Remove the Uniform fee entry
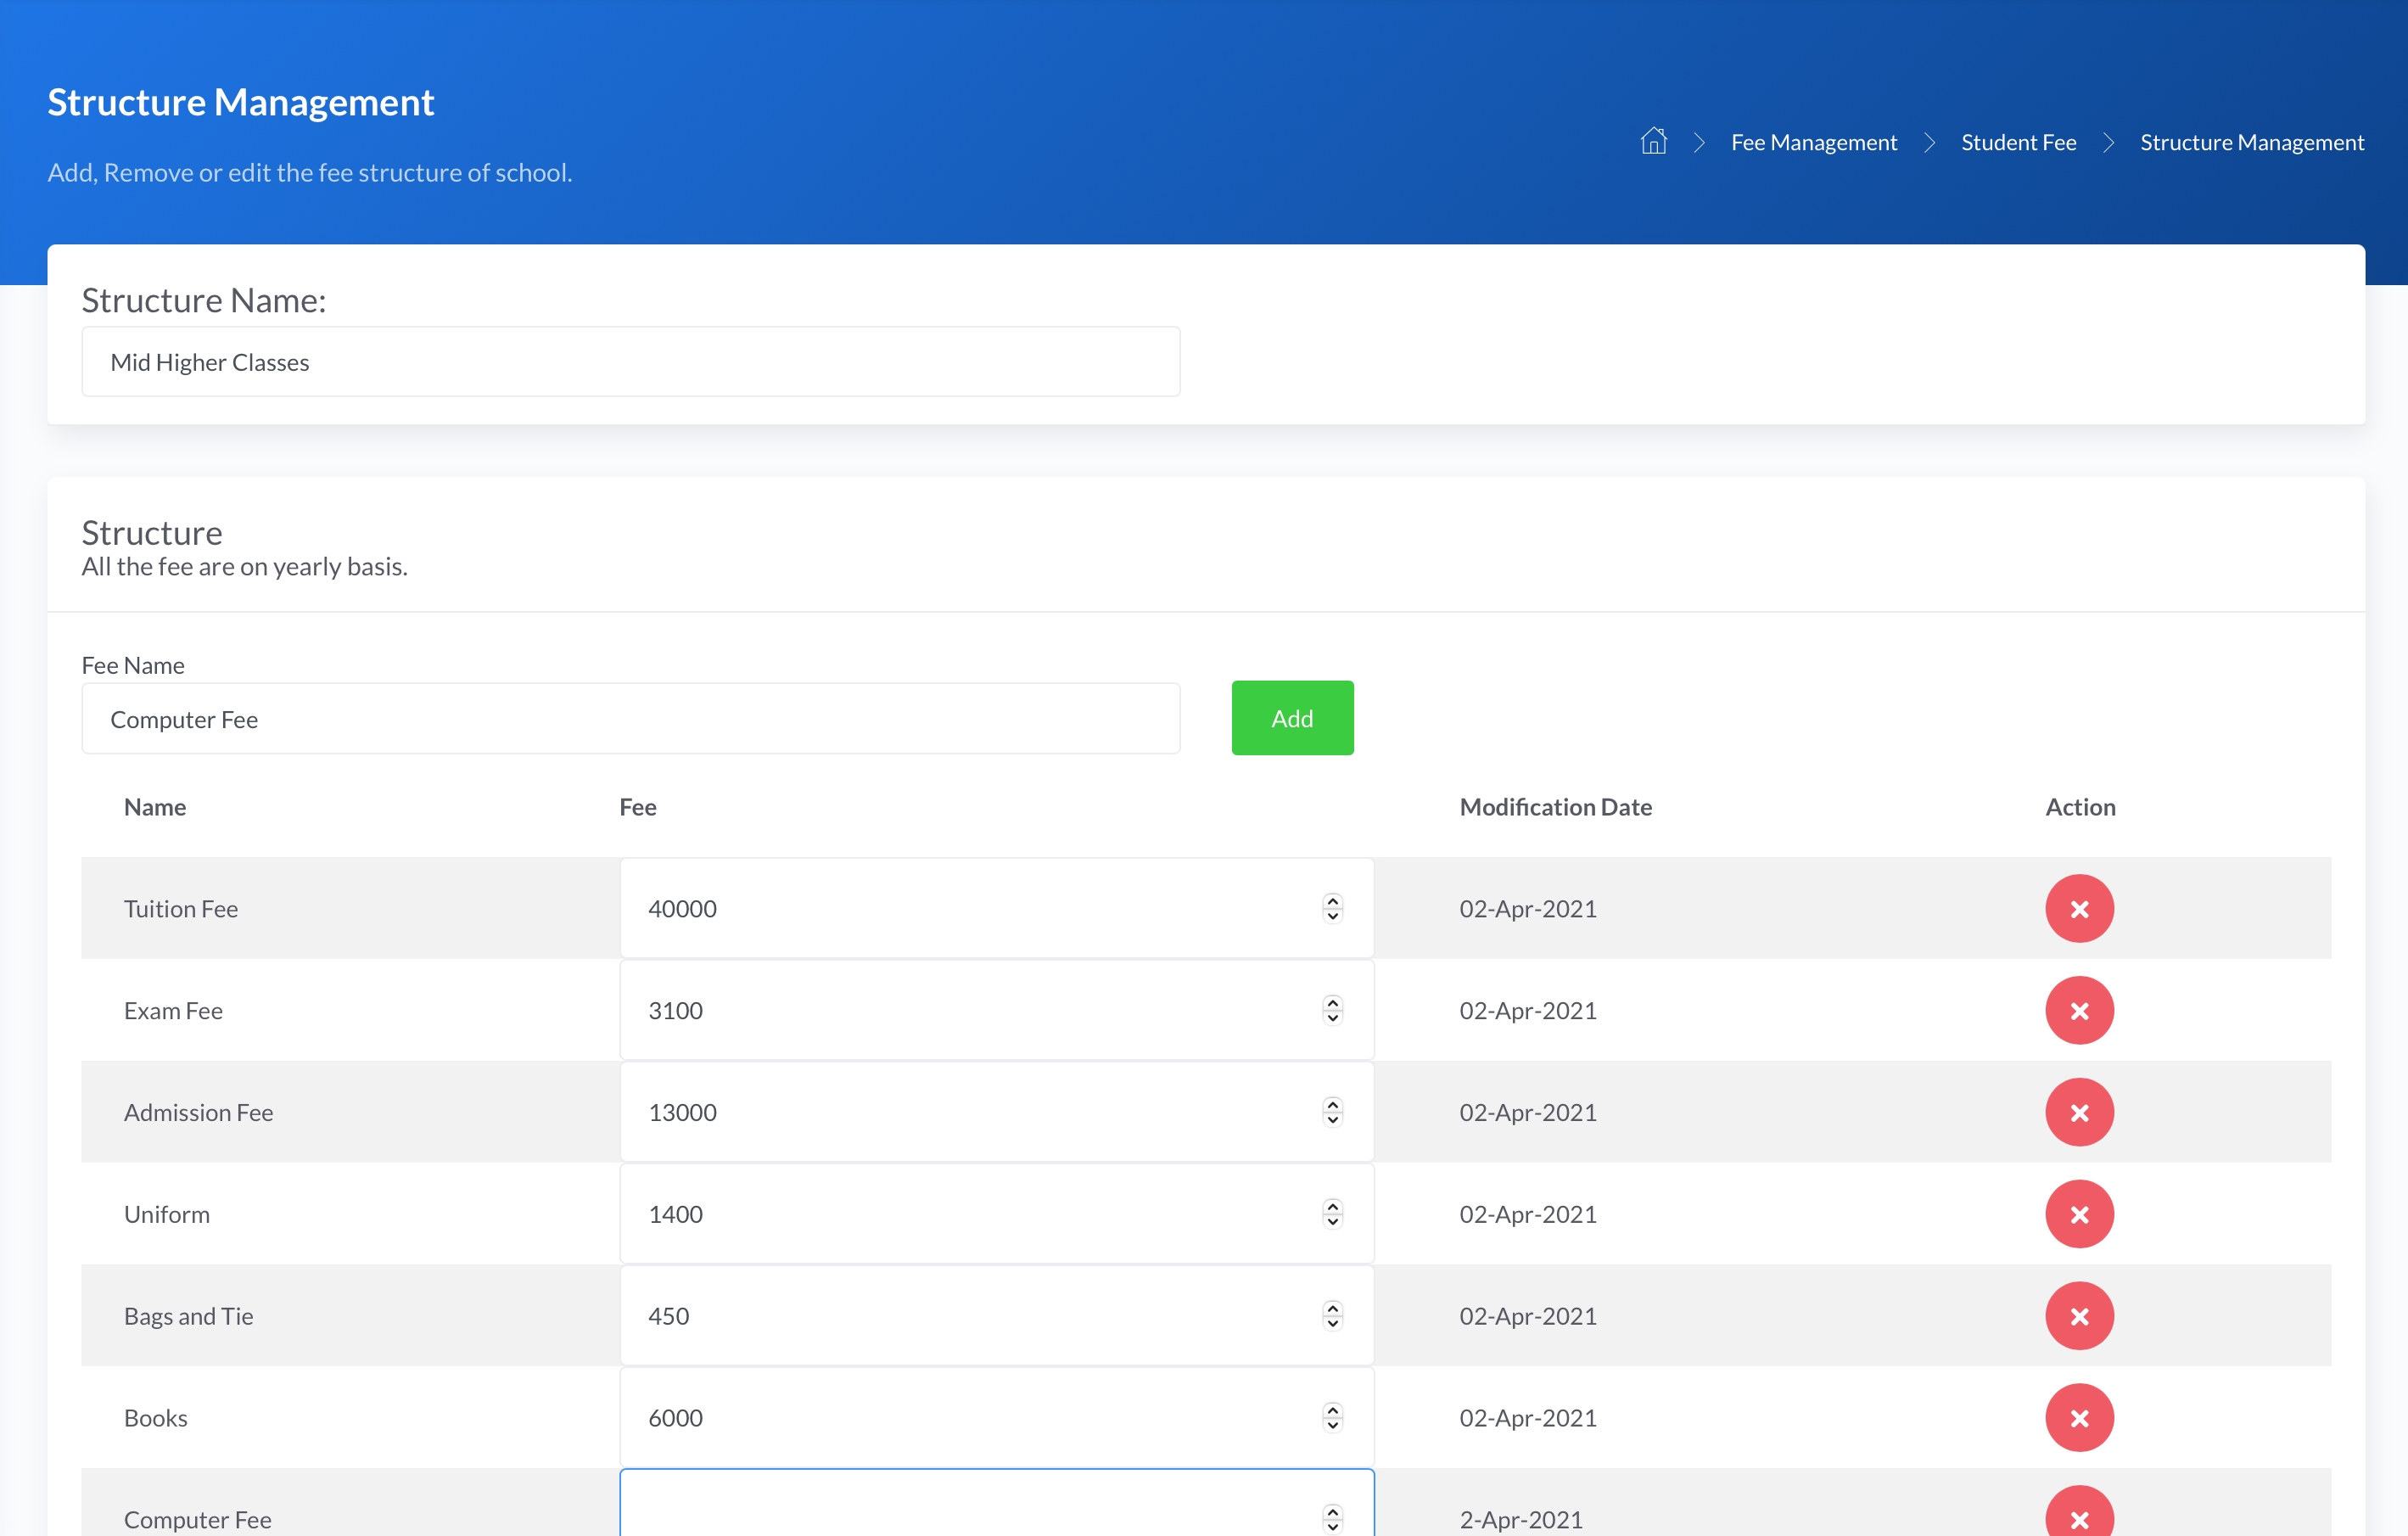 (2078, 1214)
